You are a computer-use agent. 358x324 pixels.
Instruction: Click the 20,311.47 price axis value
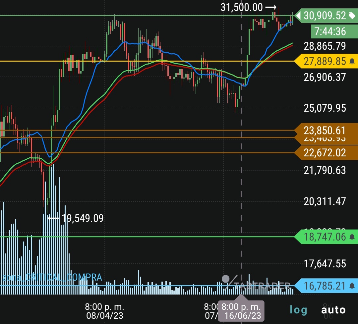pyautogui.click(x=325, y=201)
